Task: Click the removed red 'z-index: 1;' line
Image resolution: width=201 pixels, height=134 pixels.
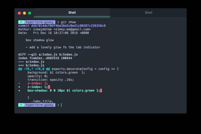Action: [33, 83]
